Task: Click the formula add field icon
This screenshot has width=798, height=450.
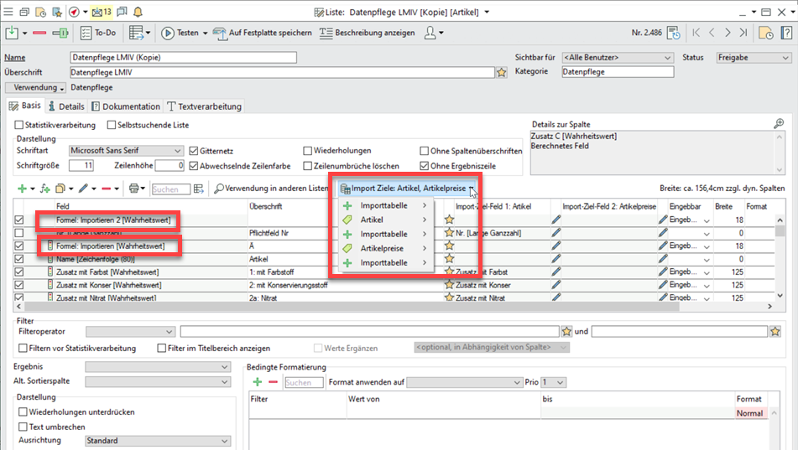Action: (x=44, y=189)
